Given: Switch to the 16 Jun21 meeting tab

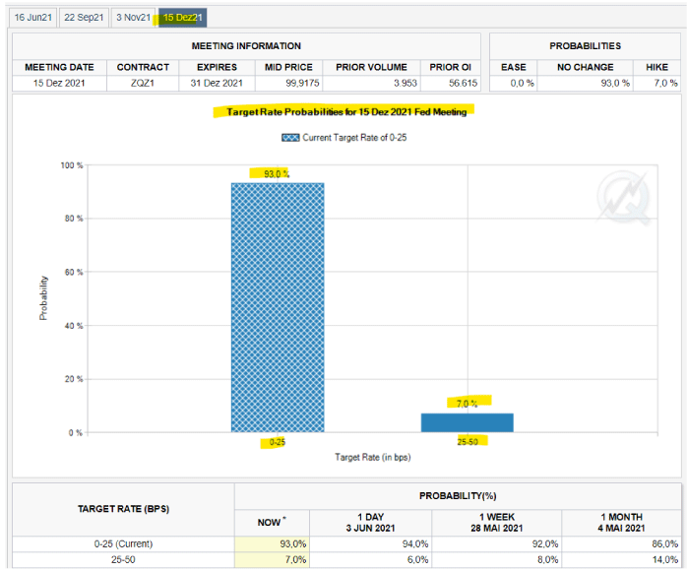Looking at the screenshot, I should 32,18.
